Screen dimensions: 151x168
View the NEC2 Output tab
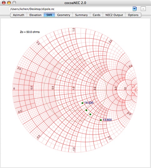point(114,15)
